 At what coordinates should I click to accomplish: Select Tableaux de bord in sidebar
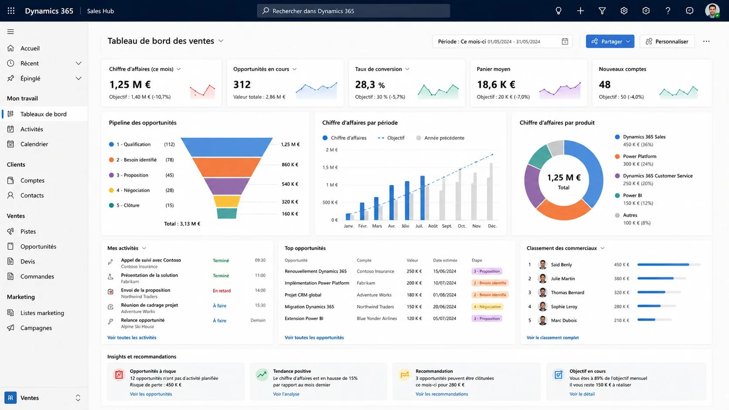(44, 114)
